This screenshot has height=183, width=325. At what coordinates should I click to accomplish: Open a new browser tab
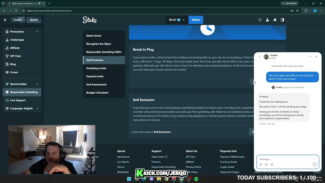coord(49,3)
